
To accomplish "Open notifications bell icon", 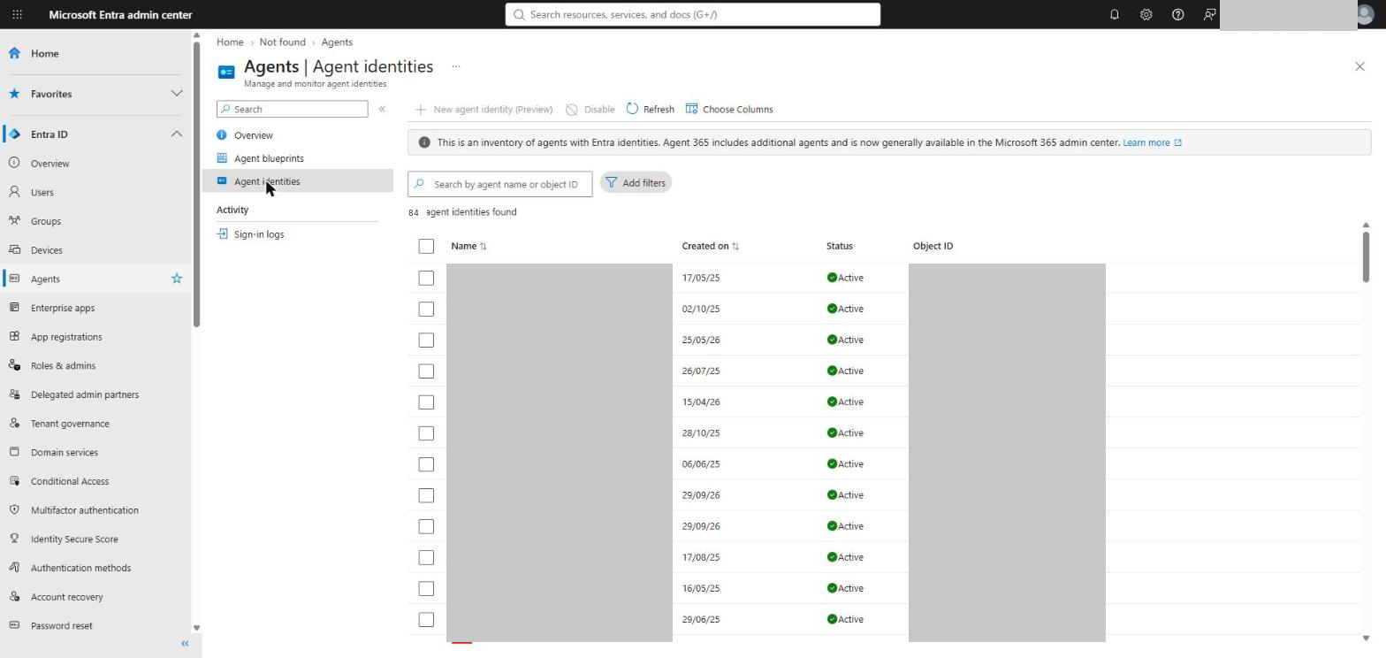I will tap(1114, 14).
